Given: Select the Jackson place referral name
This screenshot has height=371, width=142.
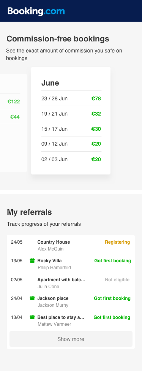Looking at the screenshot, I should coord(53,298).
